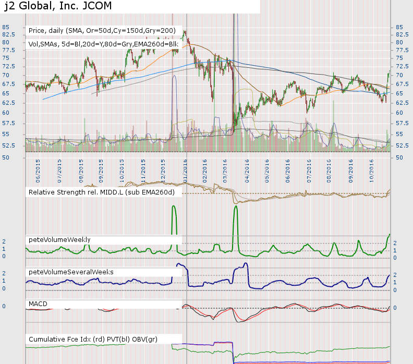The image size is (413, 364).
Task: Click the 'MACD' indicator label
Action: (x=38, y=304)
